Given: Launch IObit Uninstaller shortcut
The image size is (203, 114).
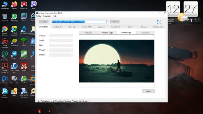Looking at the screenshot, I should (x=5, y=56).
